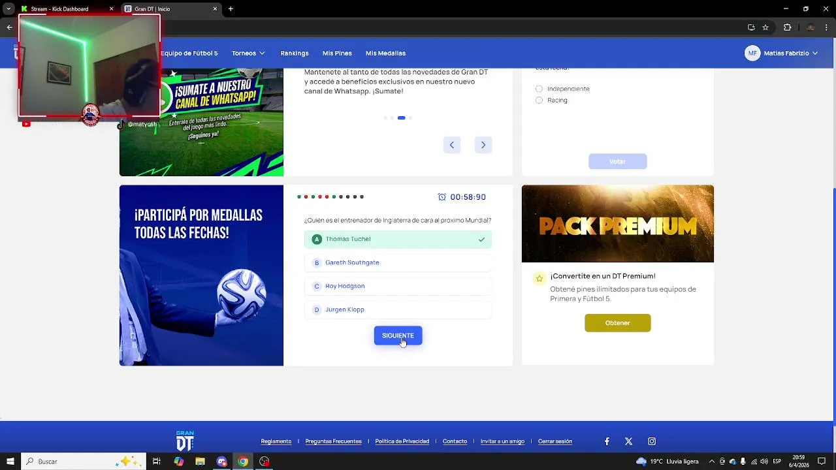Choose answer C Roy Hodgson
The image size is (836, 470).
tap(398, 286)
